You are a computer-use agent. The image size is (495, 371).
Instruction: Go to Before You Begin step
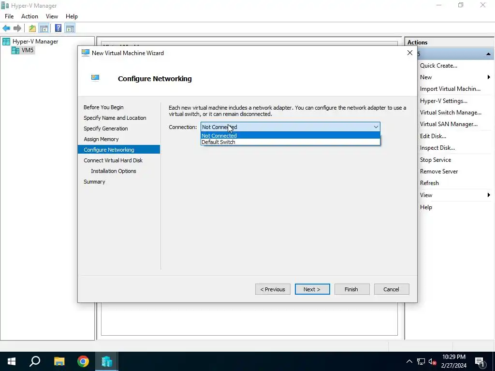103,107
